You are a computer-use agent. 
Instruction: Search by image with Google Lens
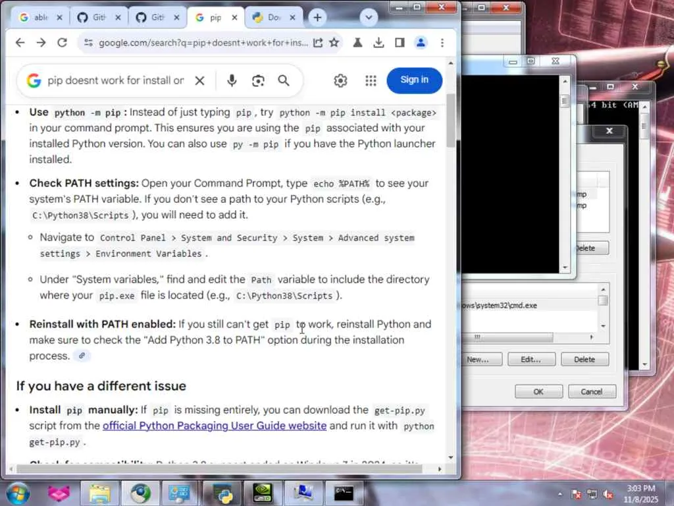point(258,80)
